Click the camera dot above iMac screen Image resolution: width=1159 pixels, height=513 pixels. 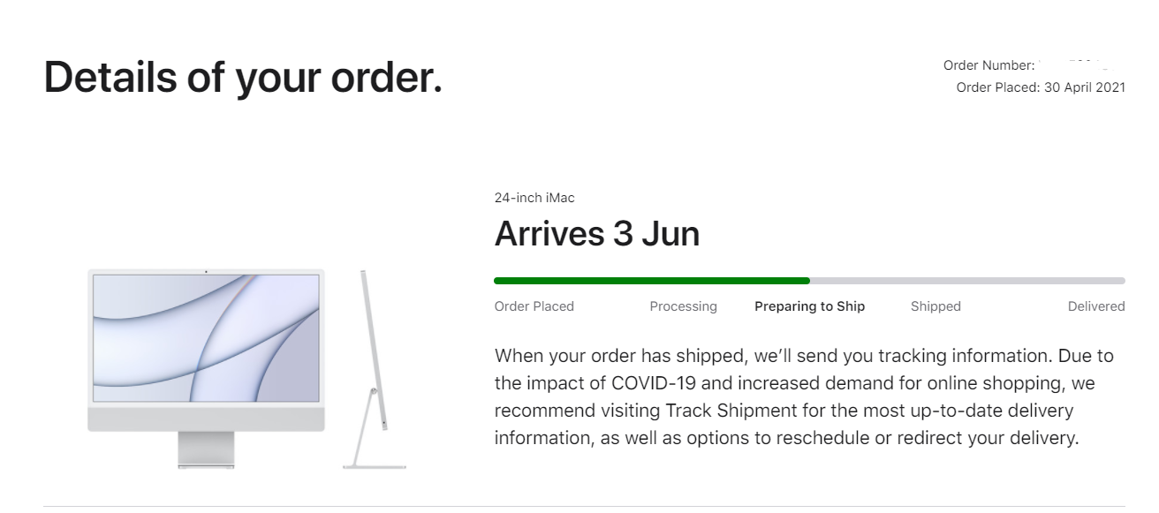[x=206, y=272]
